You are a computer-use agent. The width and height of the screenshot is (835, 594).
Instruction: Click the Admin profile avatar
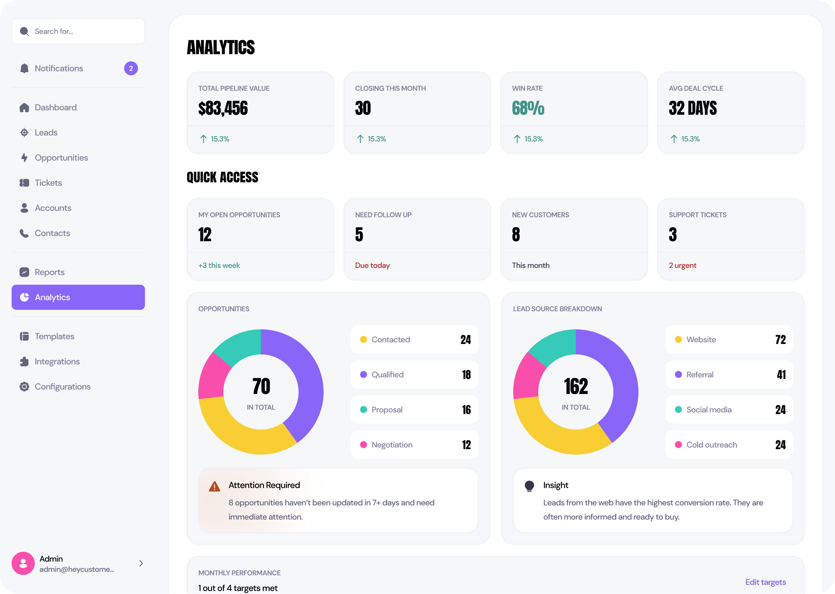(23, 563)
